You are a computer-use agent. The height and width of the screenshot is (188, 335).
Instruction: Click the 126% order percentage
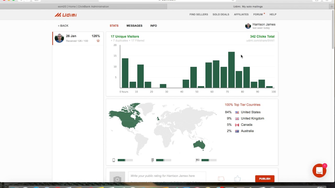(96, 36)
